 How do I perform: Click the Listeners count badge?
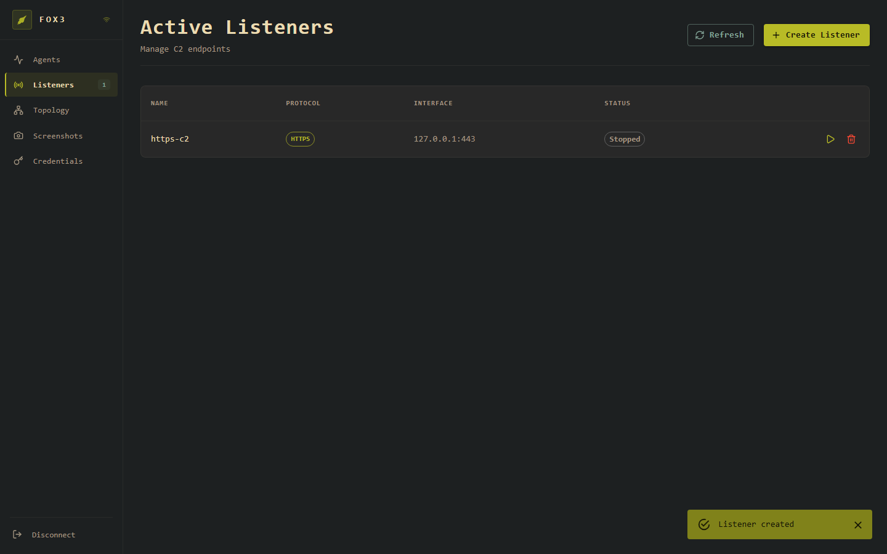click(104, 85)
